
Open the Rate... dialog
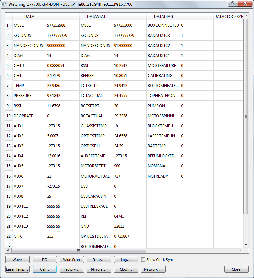click(99, 260)
